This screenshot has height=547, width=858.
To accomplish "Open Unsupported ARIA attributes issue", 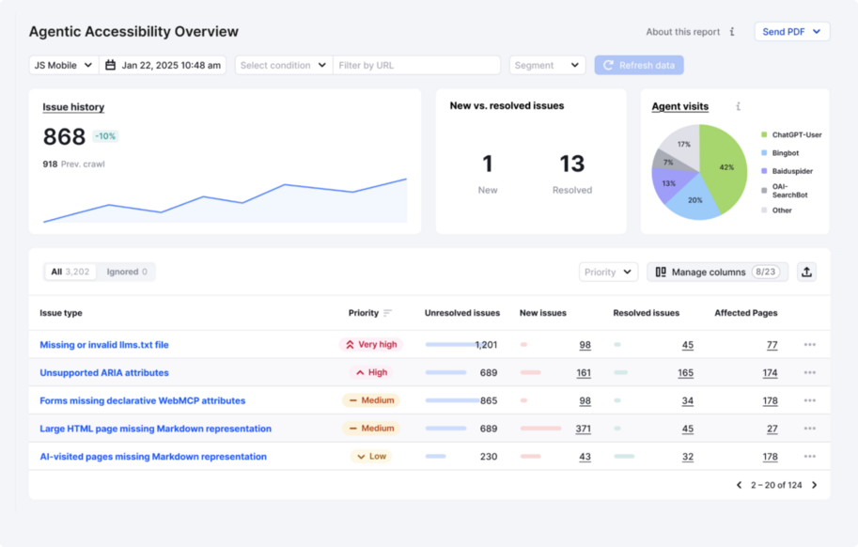I will coord(104,372).
